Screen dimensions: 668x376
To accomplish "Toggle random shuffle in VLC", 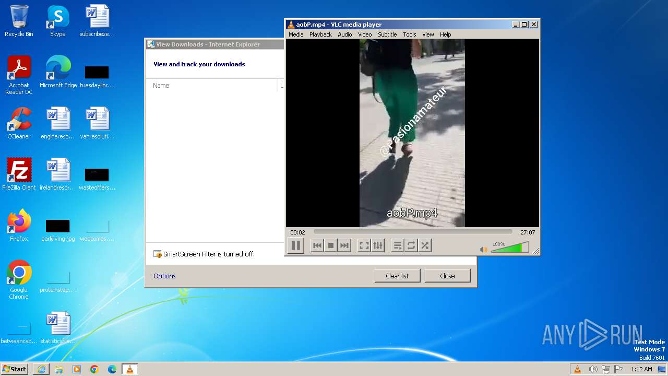I will pyautogui.click(x=425, y=245).
